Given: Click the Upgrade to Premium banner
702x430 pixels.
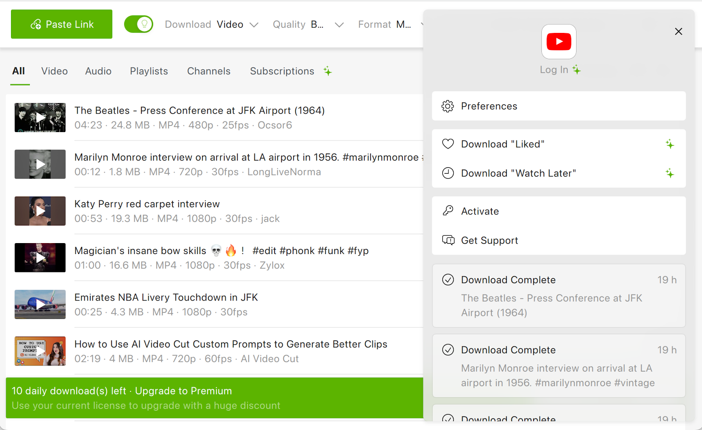Looking at the screenshot, I should 215,398.
